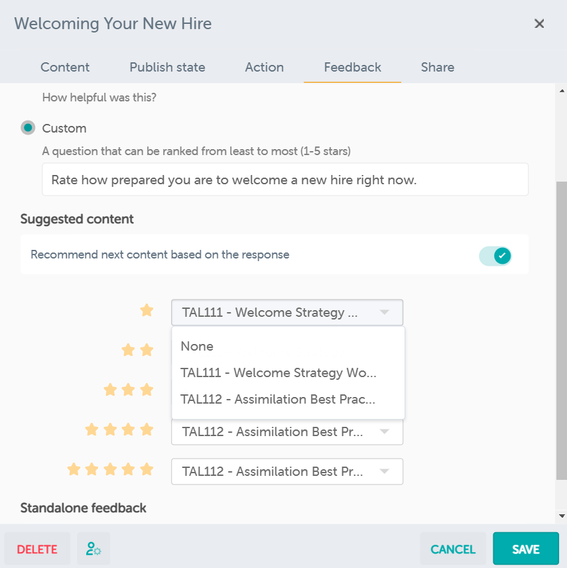Screen dimensions: 567x568
Task: Close the Welcoming Your New Hire dialog
Action: 539,23
